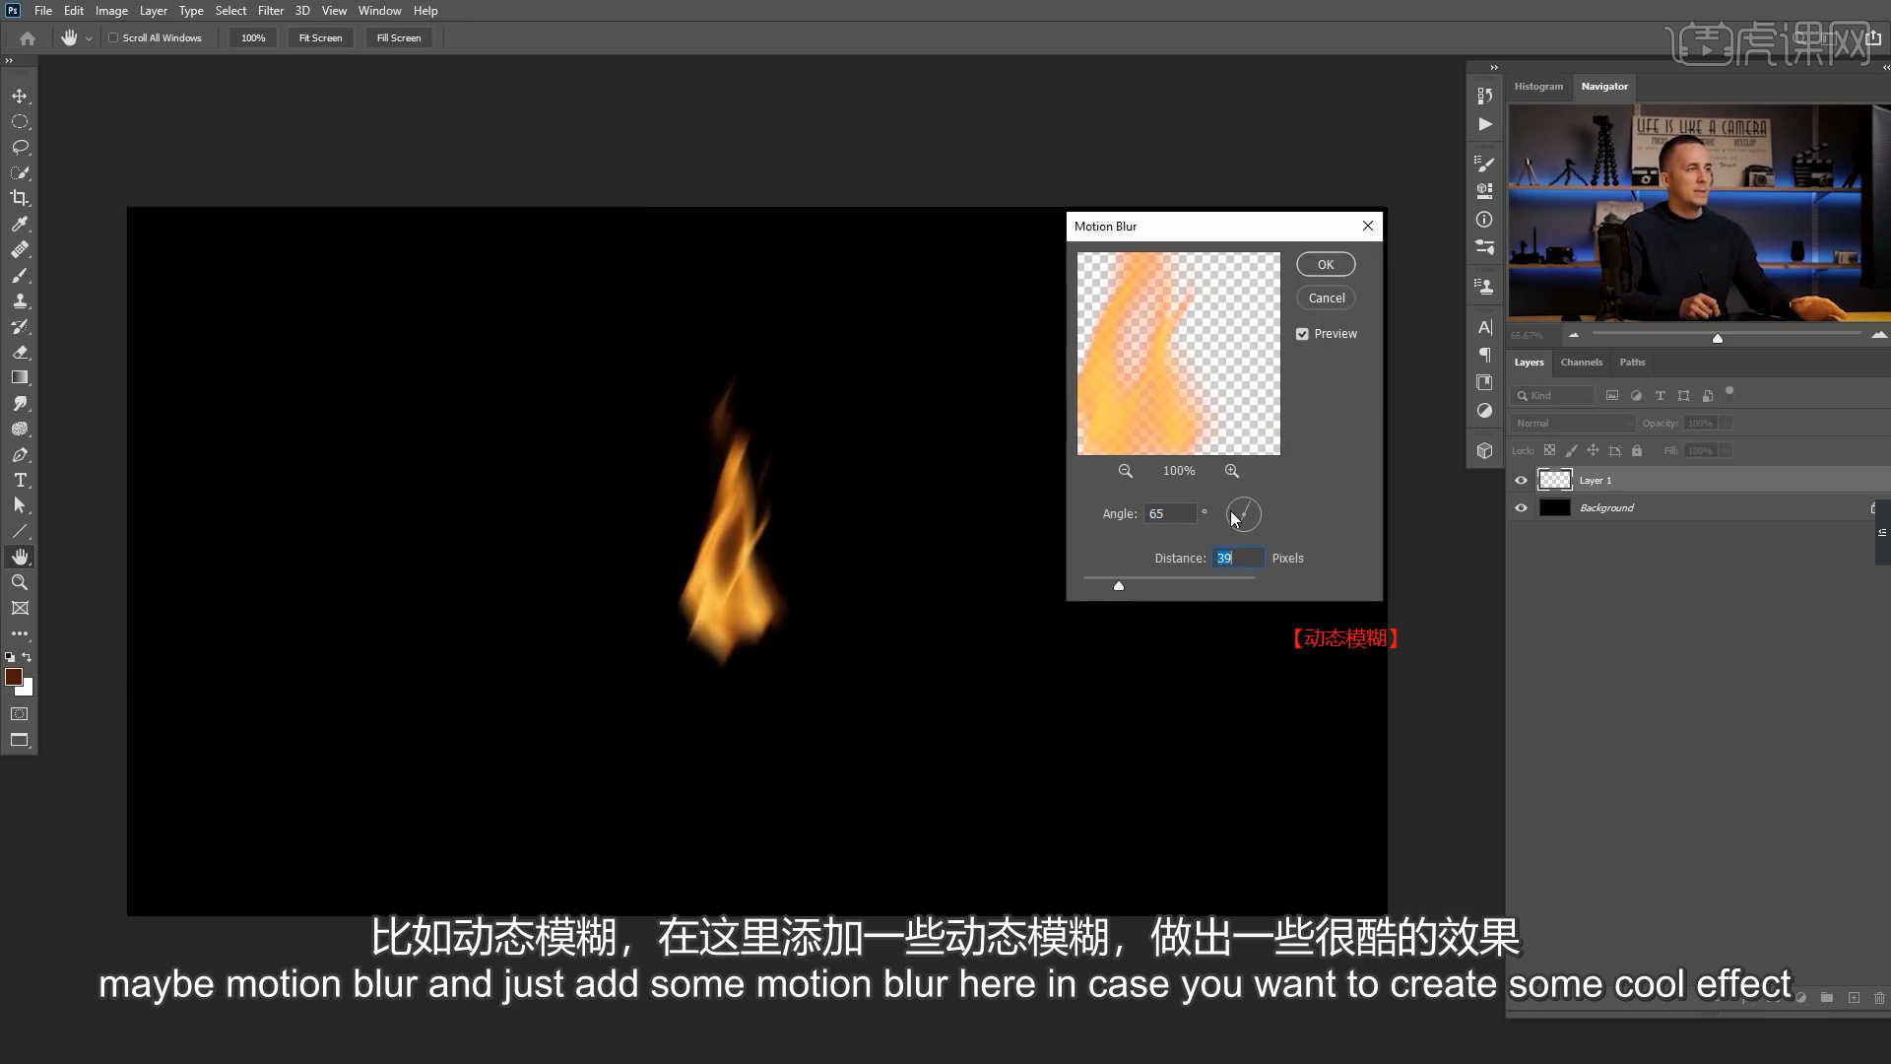Select the Move tool
1891x1064 pixels.
click(20, 97)
